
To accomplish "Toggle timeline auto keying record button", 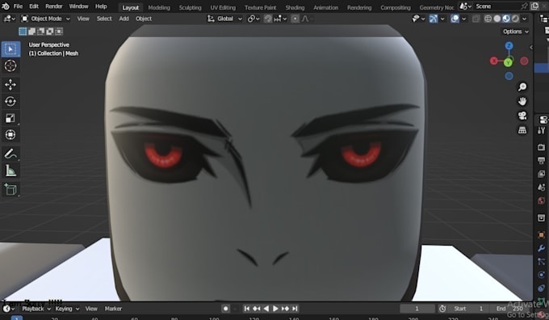I will pyautogui.click(x=225, y=309).
